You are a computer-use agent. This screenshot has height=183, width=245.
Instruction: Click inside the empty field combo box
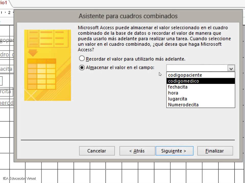[x=197, y=68]
